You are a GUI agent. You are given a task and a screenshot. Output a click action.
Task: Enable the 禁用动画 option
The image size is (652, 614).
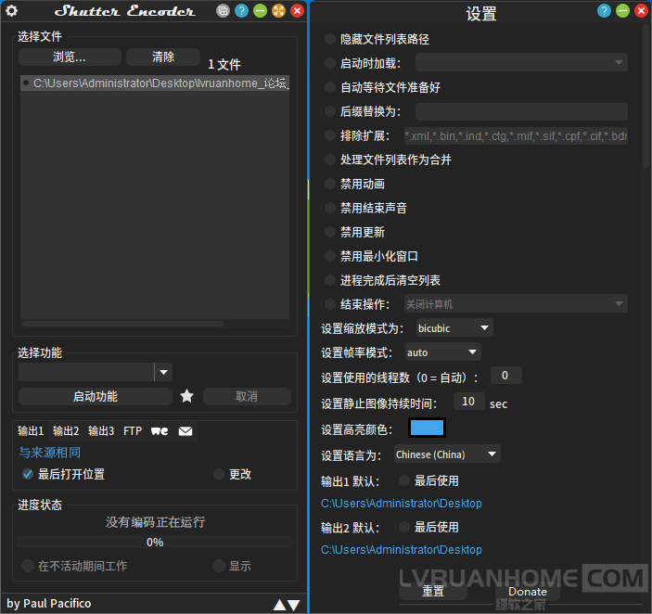(331, 184)
